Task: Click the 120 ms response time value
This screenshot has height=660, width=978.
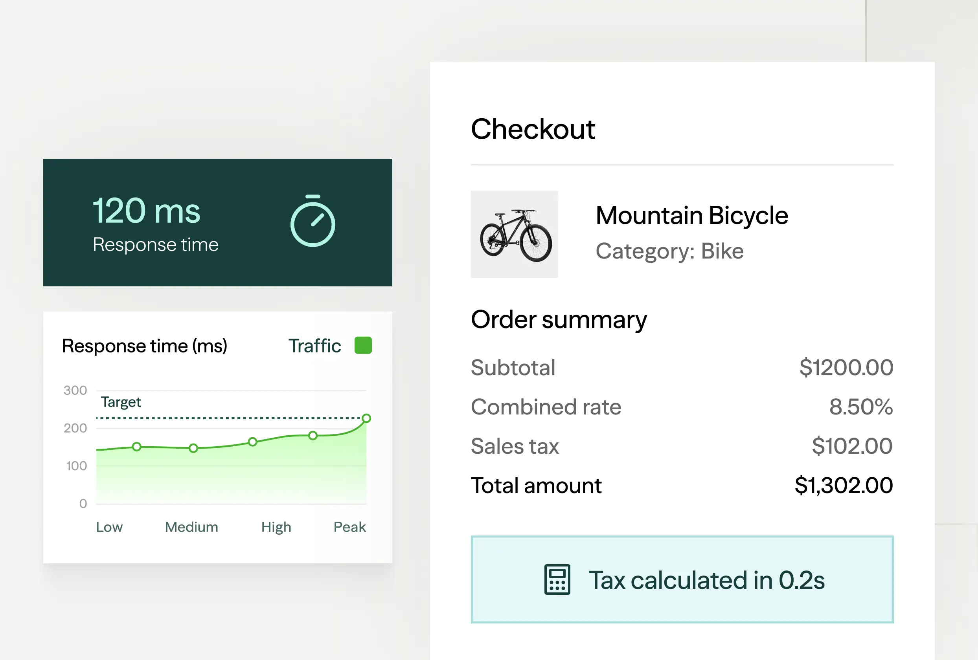Action: pyautogui.click(x=147, y=211)
